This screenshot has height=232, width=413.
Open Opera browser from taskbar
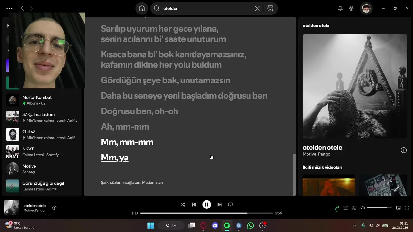(x=203, y=226)
